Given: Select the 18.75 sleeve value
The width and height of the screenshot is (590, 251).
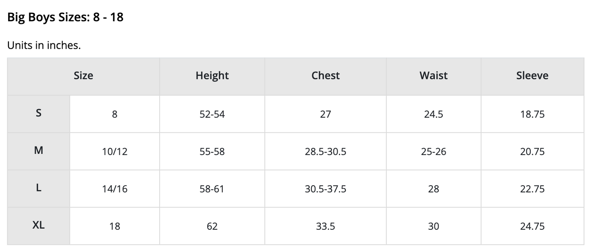Looking at the screenshot, I should [532, 114].
